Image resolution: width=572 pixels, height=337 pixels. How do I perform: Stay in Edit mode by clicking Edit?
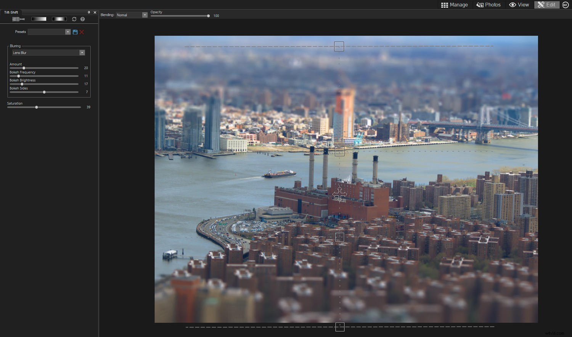[x=547, y=5]
